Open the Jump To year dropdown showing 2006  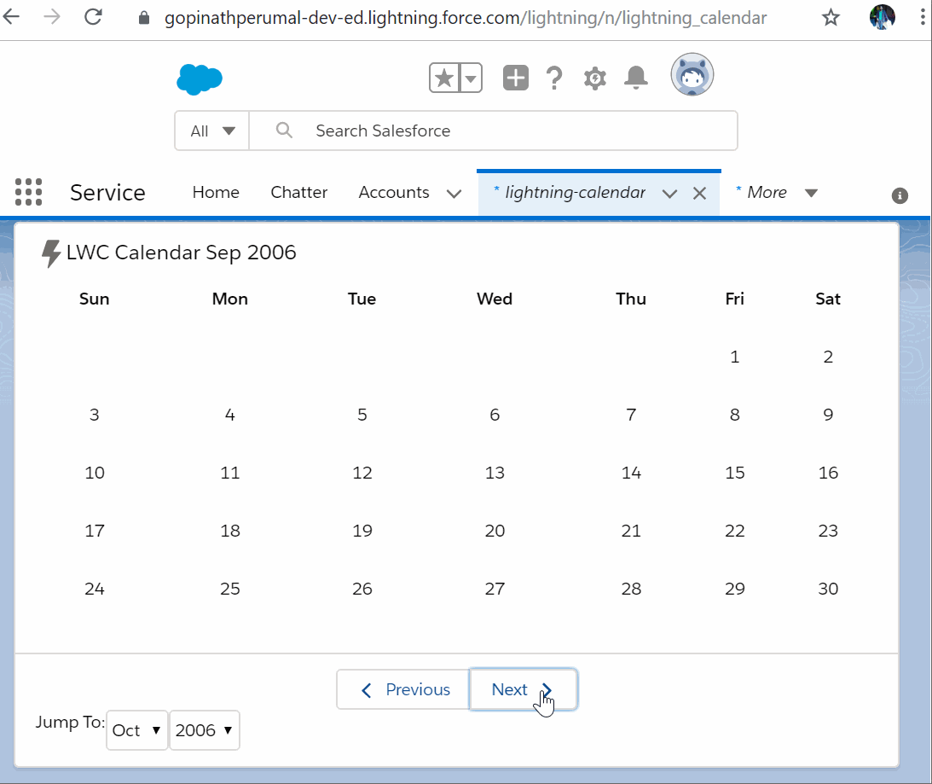tap(205, 730)
